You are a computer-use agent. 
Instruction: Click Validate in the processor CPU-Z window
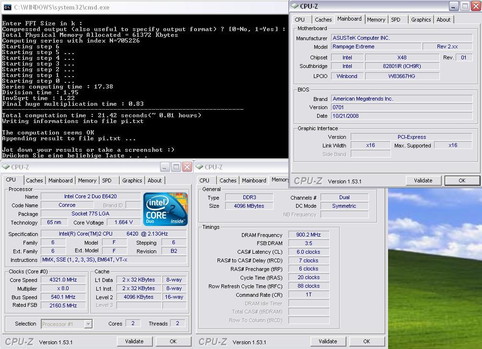[134, 341]
